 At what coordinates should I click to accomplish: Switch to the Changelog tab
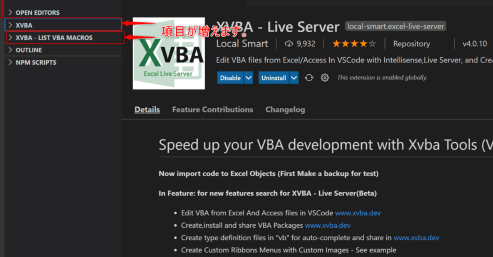[285, 110]
